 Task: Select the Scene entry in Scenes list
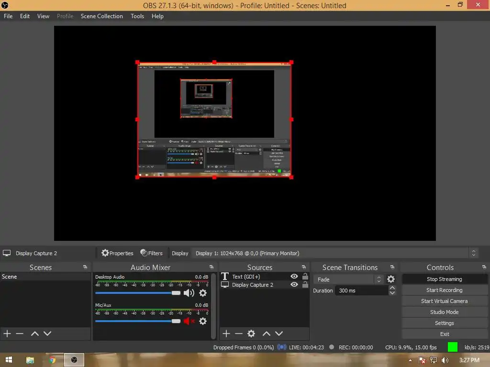pyautogui.click(x=45, y=277)
